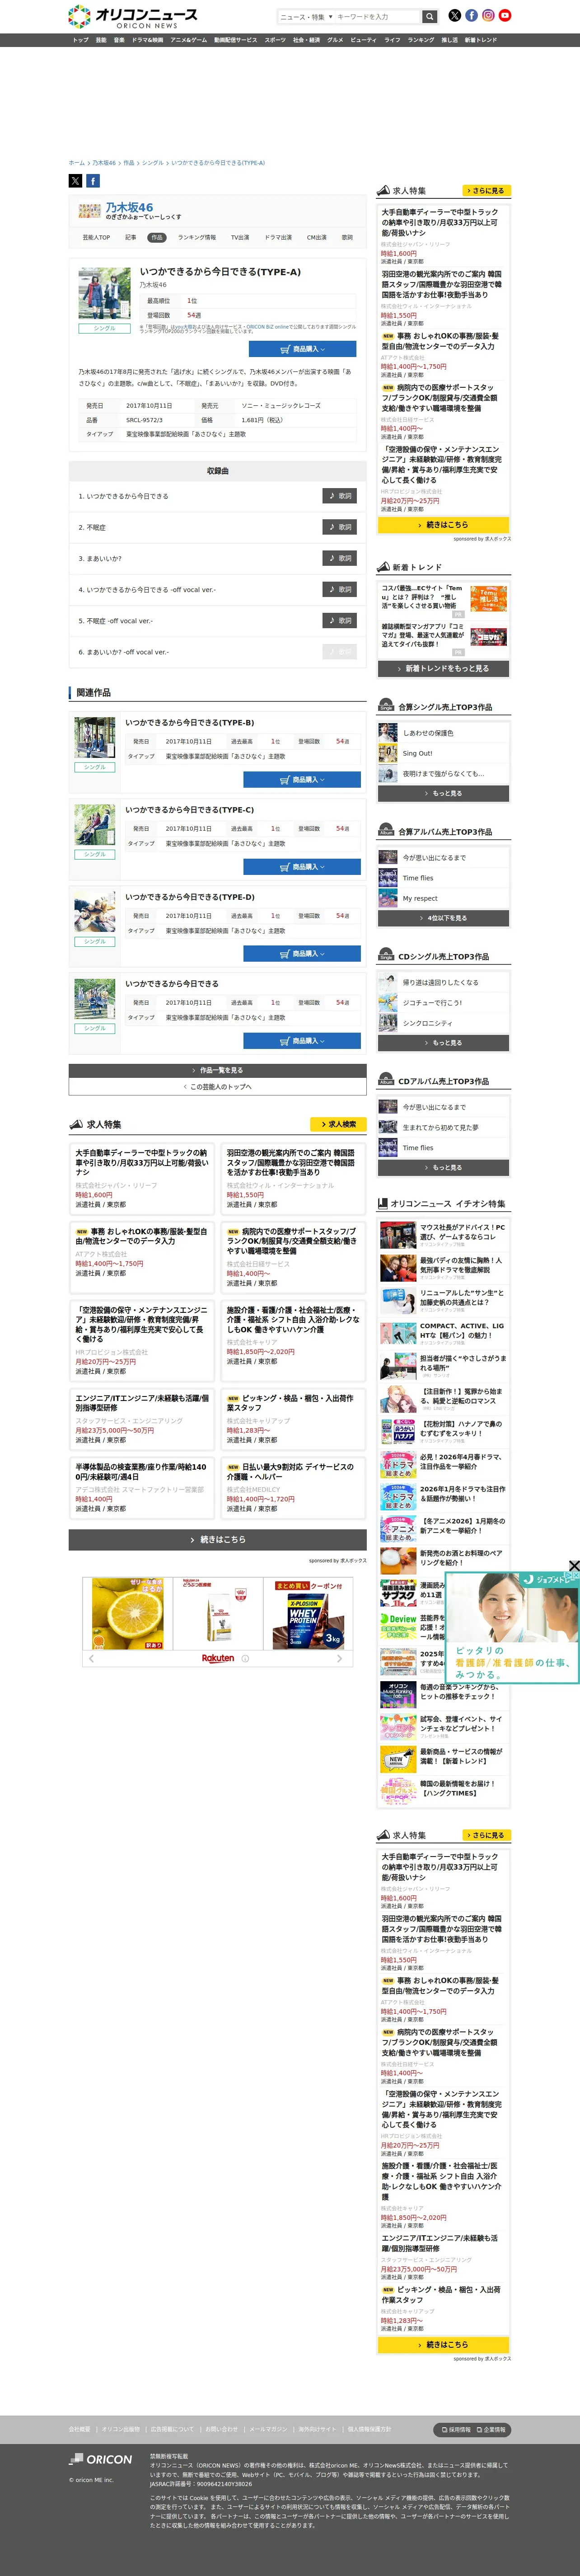Screen dimensions: 580x2576
Task: Click 歌詞 button for 3. まあいいか?
Action: 340,558
